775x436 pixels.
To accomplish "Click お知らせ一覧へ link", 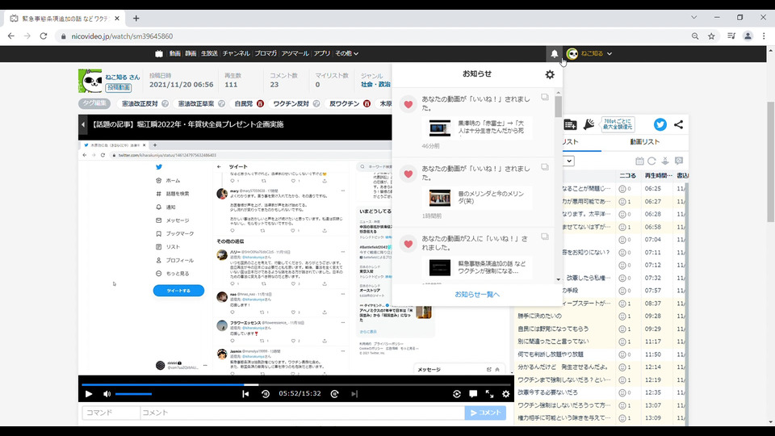I will pos(477,295).
